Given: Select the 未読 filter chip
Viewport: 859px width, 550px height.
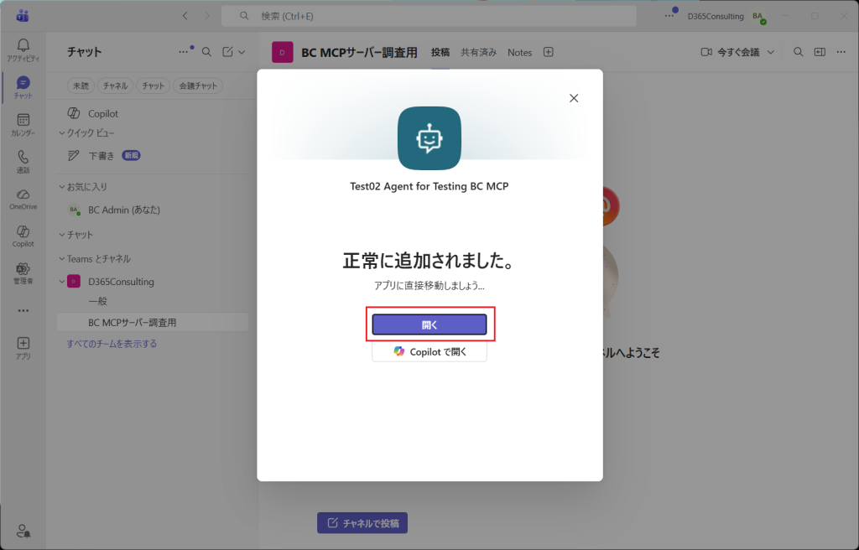Looking at the screenshot, I should point(81,86).
